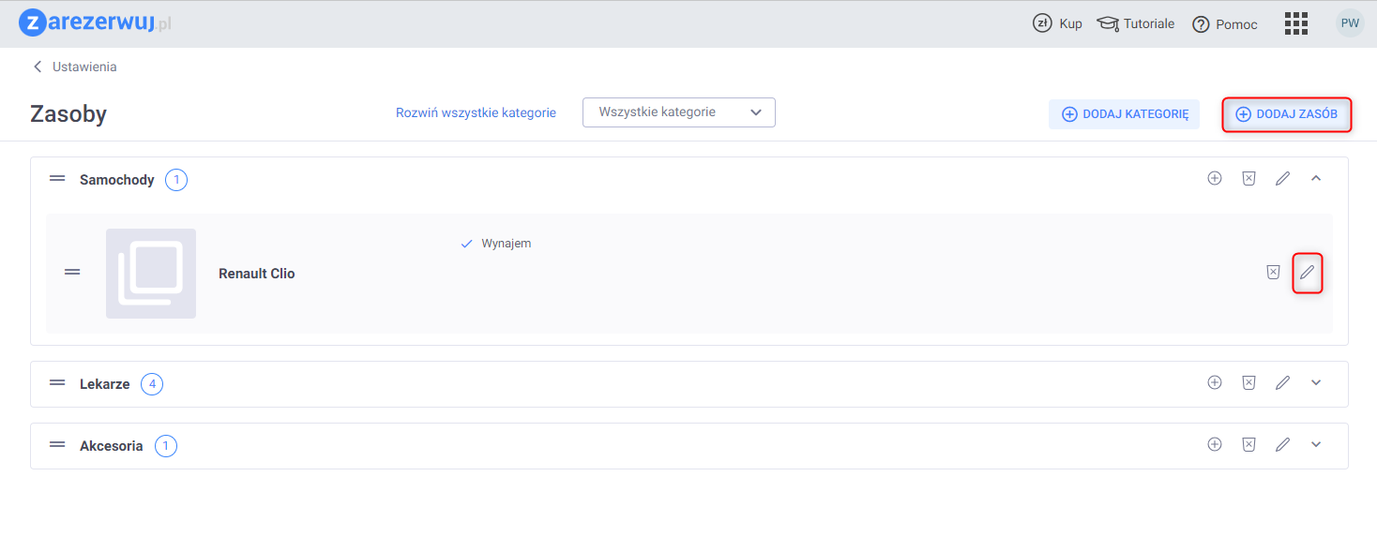This screenshot has width=1377, height=536.
Task: Expand the Lekarze category
Action: [x=1316, y=382]
